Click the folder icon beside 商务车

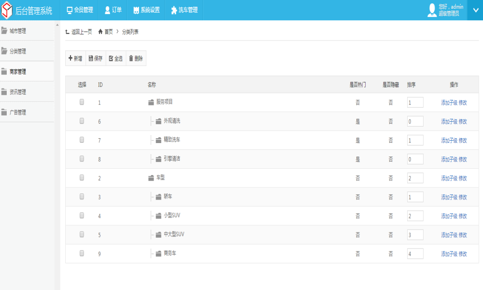click(x=158, y=253)
